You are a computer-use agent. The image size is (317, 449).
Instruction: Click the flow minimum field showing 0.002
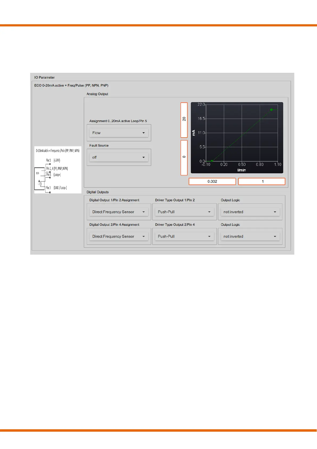(x=212, y=182)
